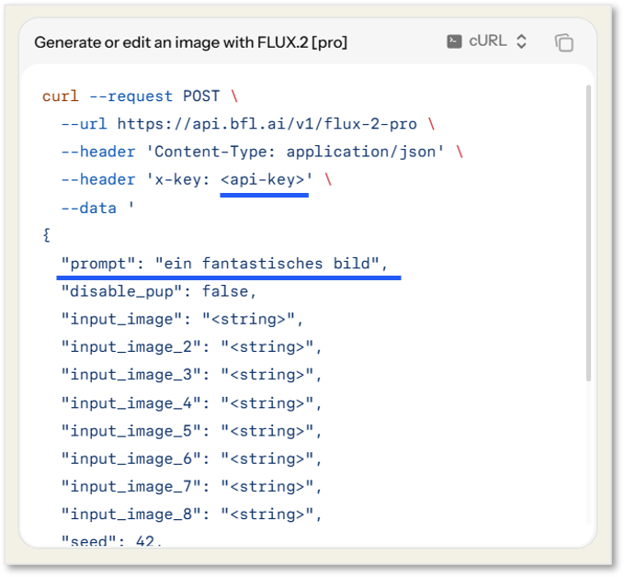Click the "input_image_2" line
624x577 pixels.
191,347
